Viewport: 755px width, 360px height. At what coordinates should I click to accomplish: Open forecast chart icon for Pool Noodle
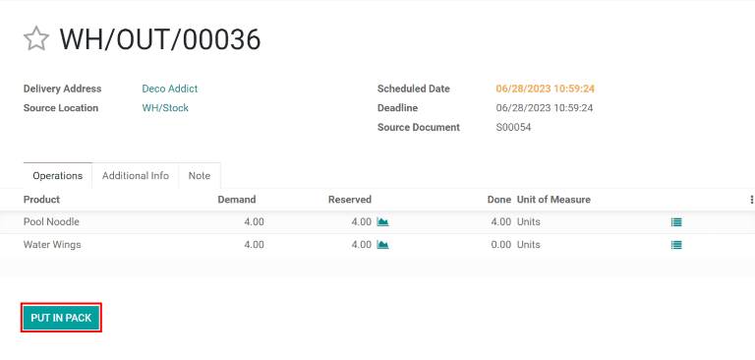(382, 221)
